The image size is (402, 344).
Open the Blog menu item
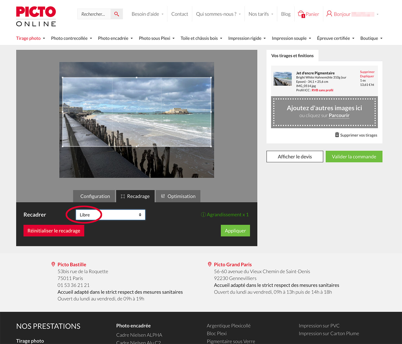pos(285,14)
